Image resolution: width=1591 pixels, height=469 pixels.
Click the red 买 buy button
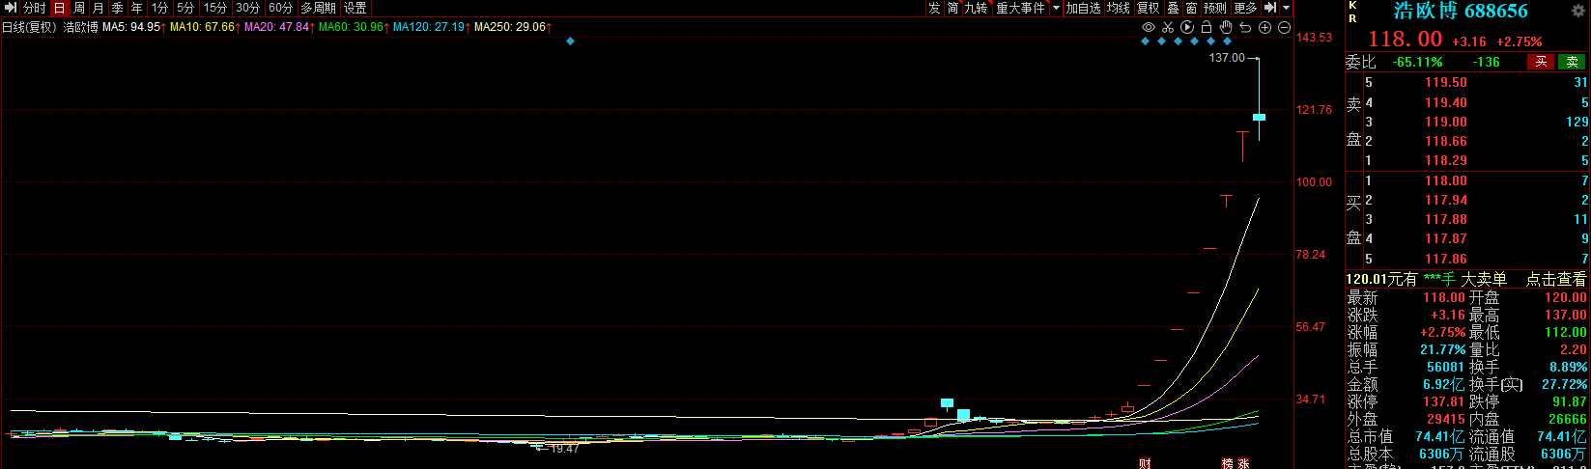click(1541, 62)
